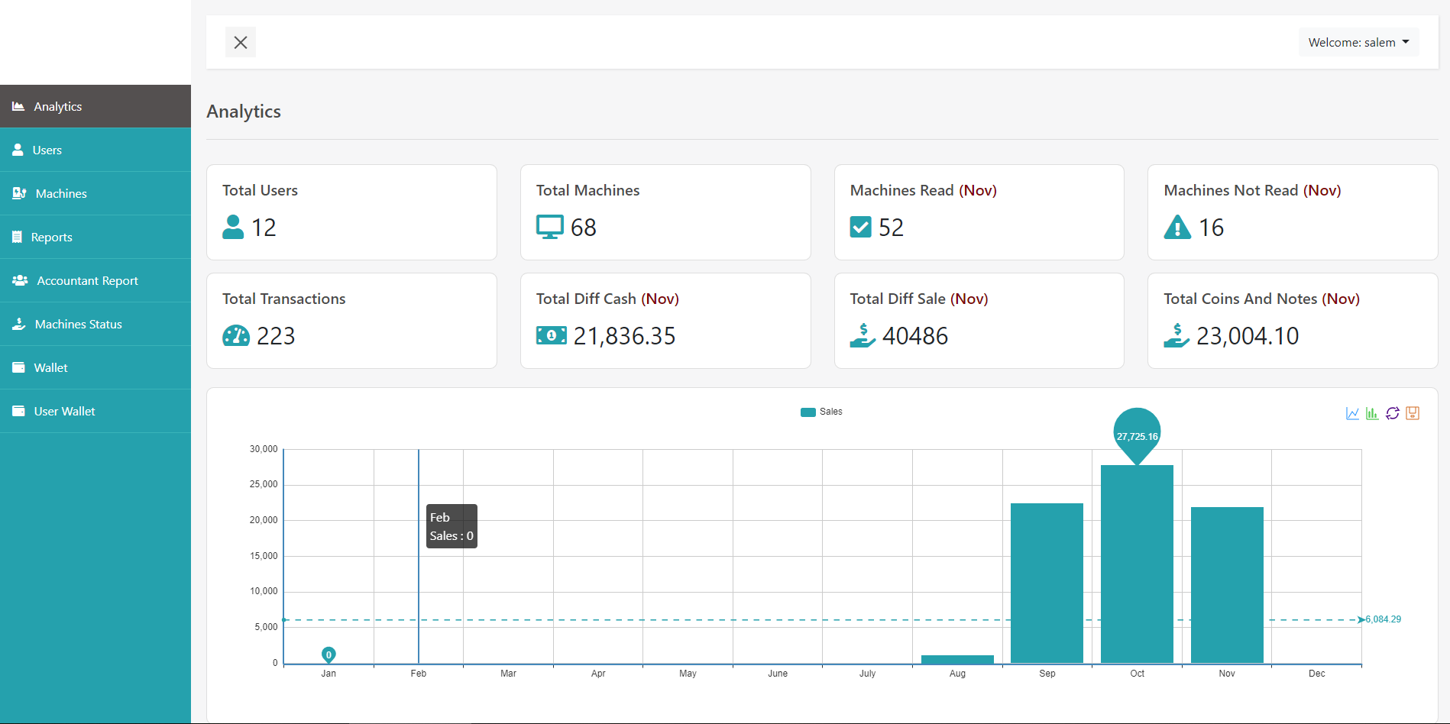
Task: Click the 27,725.16 max value marker
Action: tap(1137, 434)
